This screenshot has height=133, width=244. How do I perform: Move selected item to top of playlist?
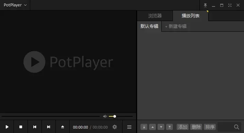tap(144, 127)
